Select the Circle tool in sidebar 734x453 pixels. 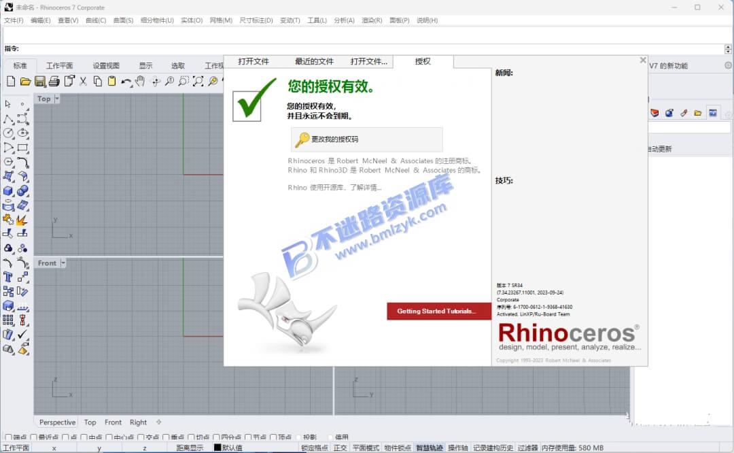(8, 133)
